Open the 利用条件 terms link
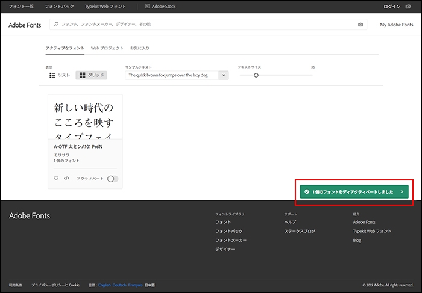 tap(15, 285)
